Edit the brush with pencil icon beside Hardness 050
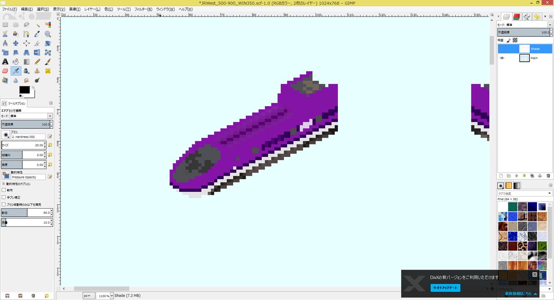Viewport: 554px width, 300px height. coord(50,137)
